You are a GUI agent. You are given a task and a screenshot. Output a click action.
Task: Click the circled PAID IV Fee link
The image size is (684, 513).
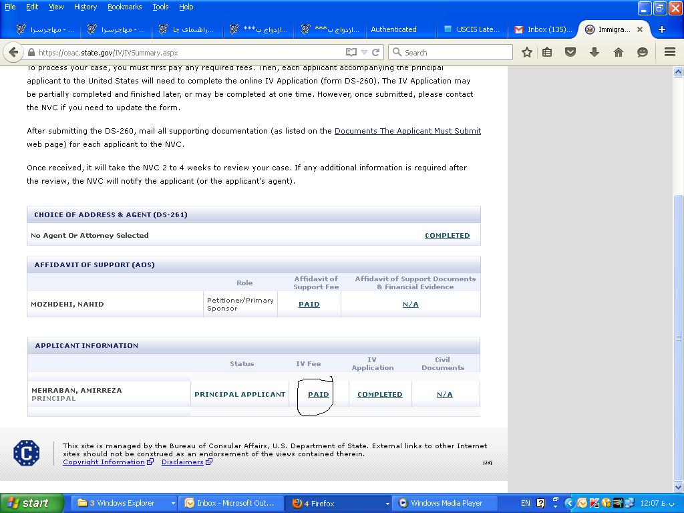[318, 394]
